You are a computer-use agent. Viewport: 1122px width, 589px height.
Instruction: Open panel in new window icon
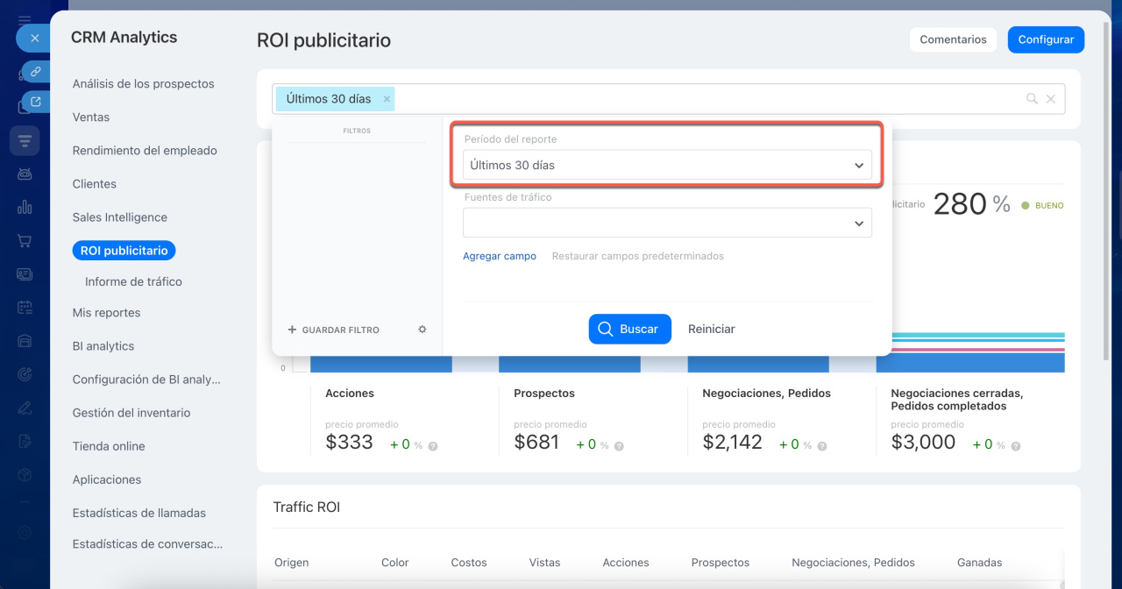coord(35,102)
